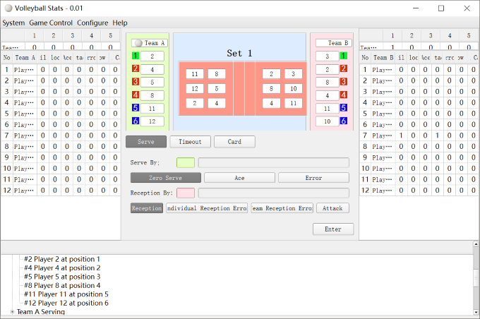Click the pink Reception By color box

point(186,193)
